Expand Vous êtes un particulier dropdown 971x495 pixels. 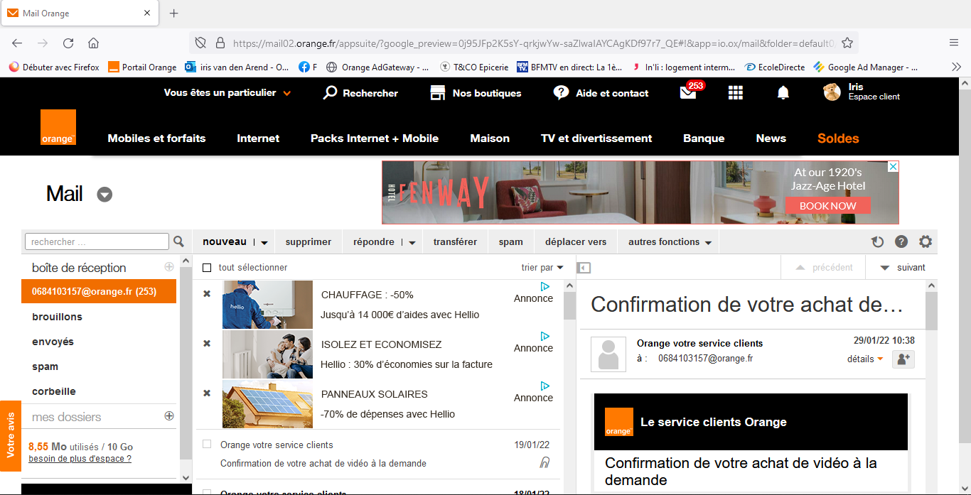(x=227, y=93)
